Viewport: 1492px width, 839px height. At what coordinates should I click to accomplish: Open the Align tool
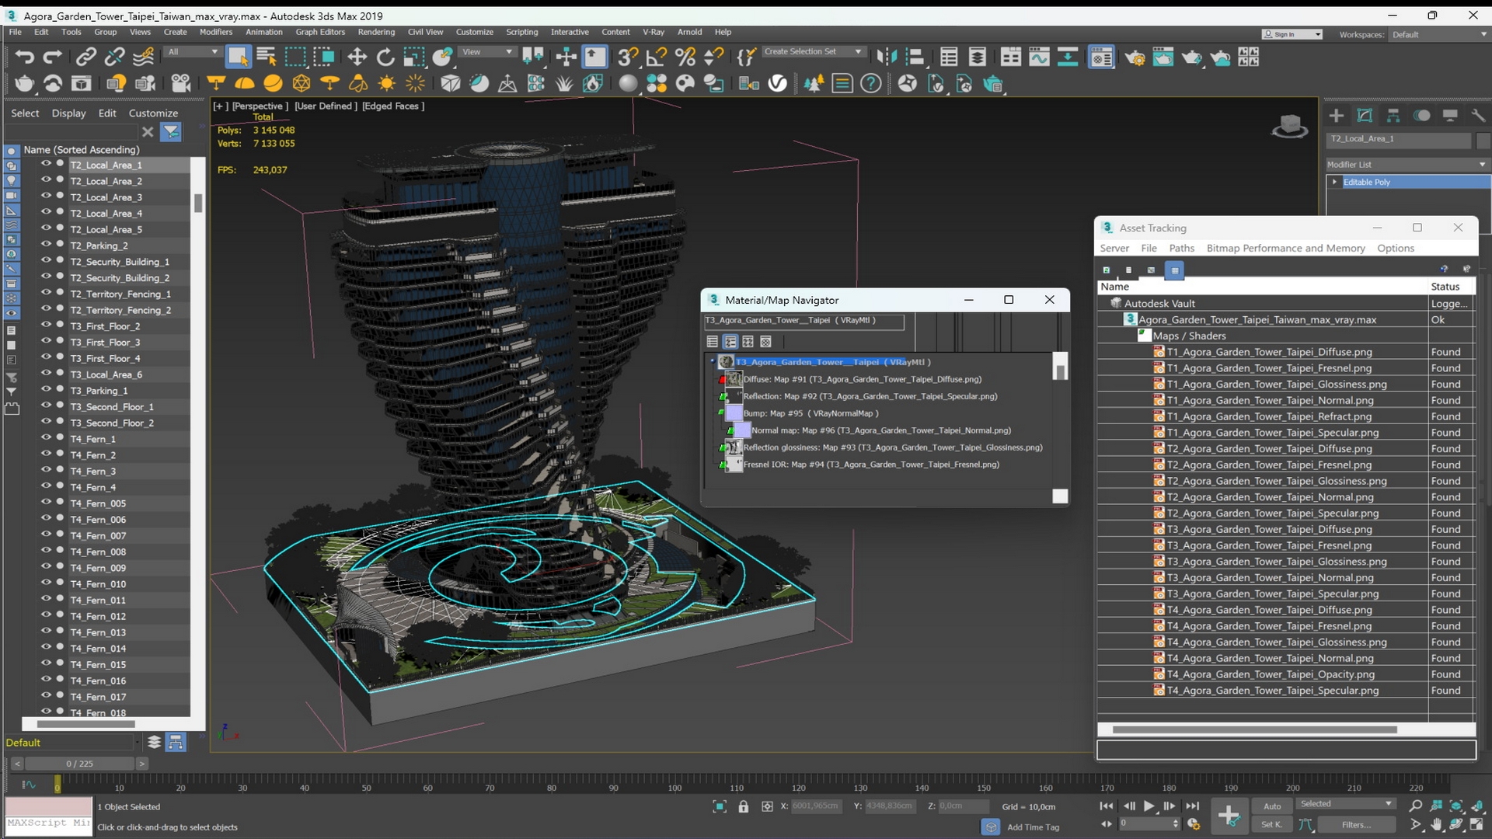[x=915, y=57]
